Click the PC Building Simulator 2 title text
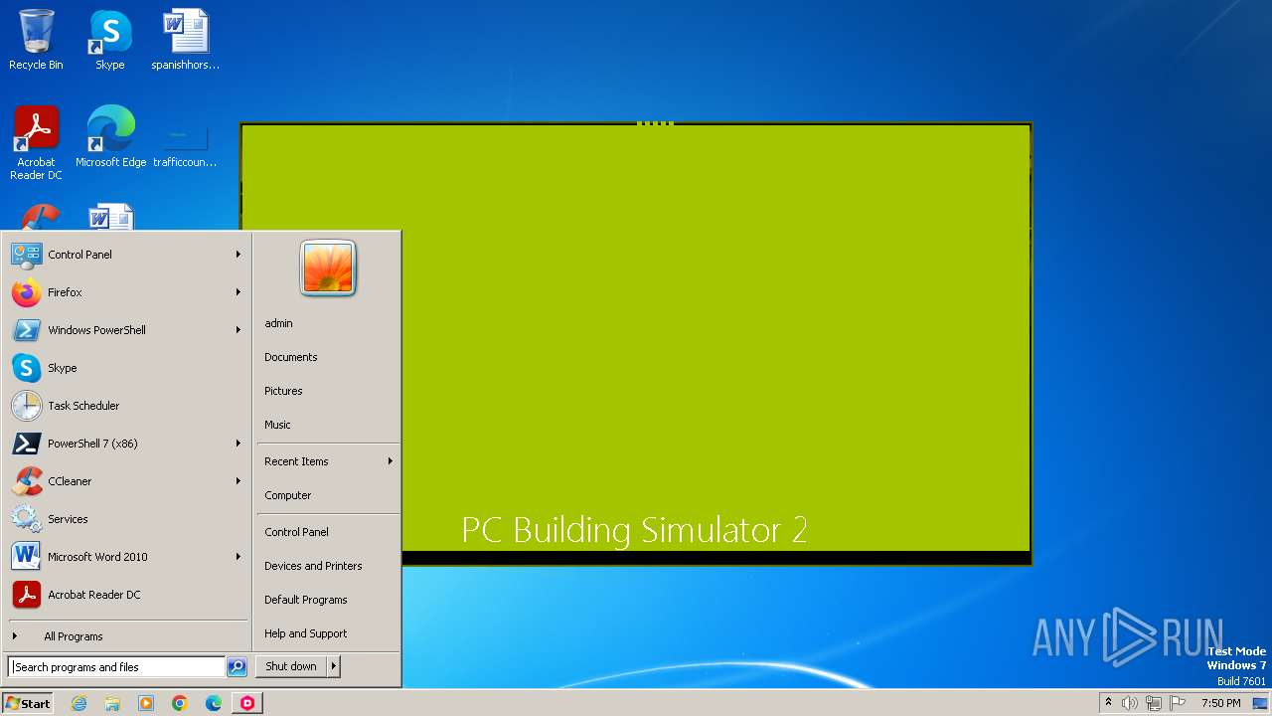 tap(634, 529)
